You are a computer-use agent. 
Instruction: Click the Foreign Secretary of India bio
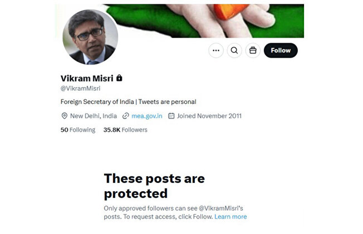[x=128, y=102]
